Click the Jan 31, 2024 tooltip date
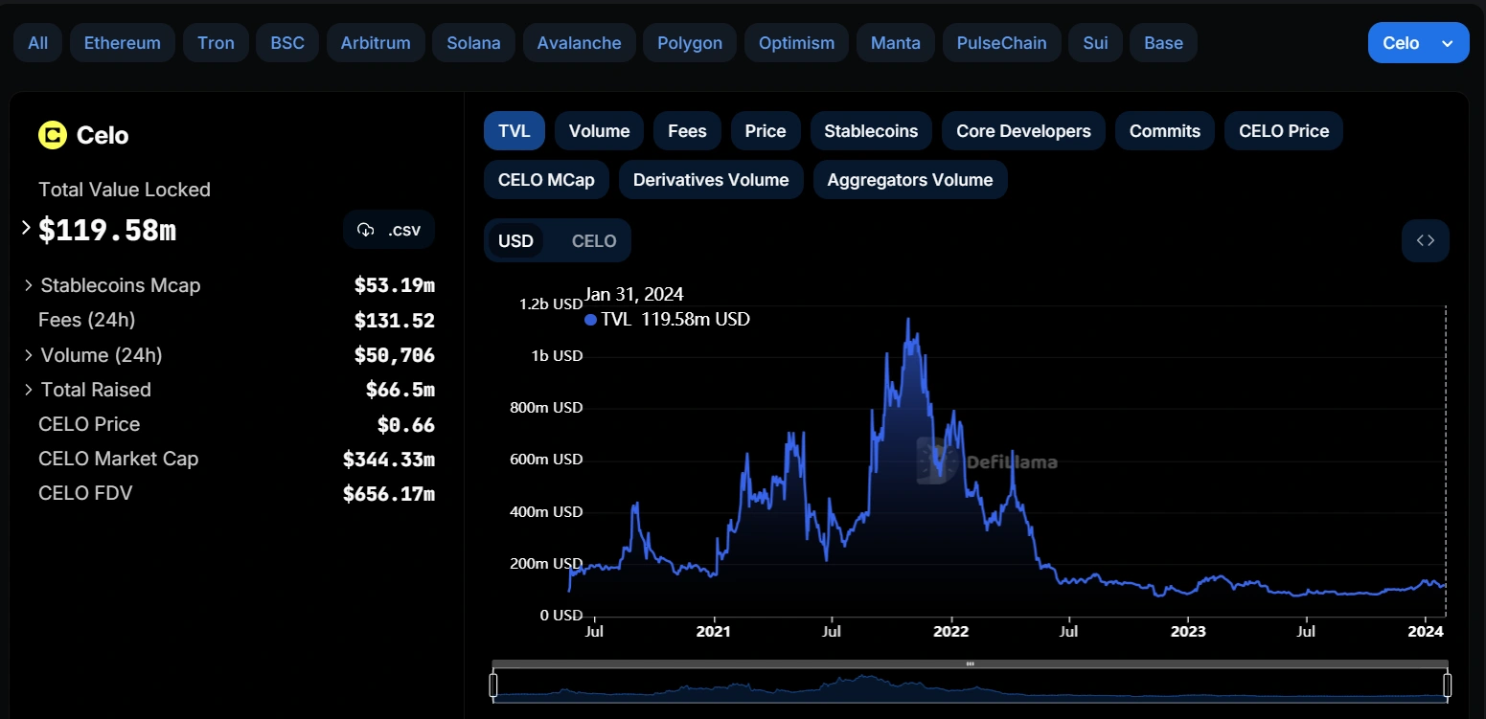This screenshot has height=719, width=1486. 634,294
